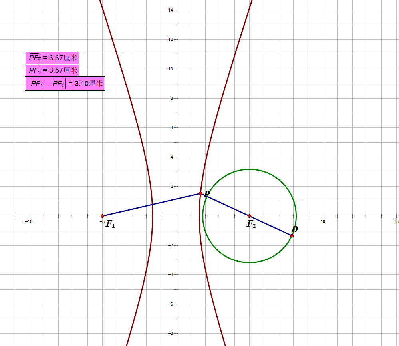
Task: Click the y-axis label 4
Action: (x=172, y=157)
